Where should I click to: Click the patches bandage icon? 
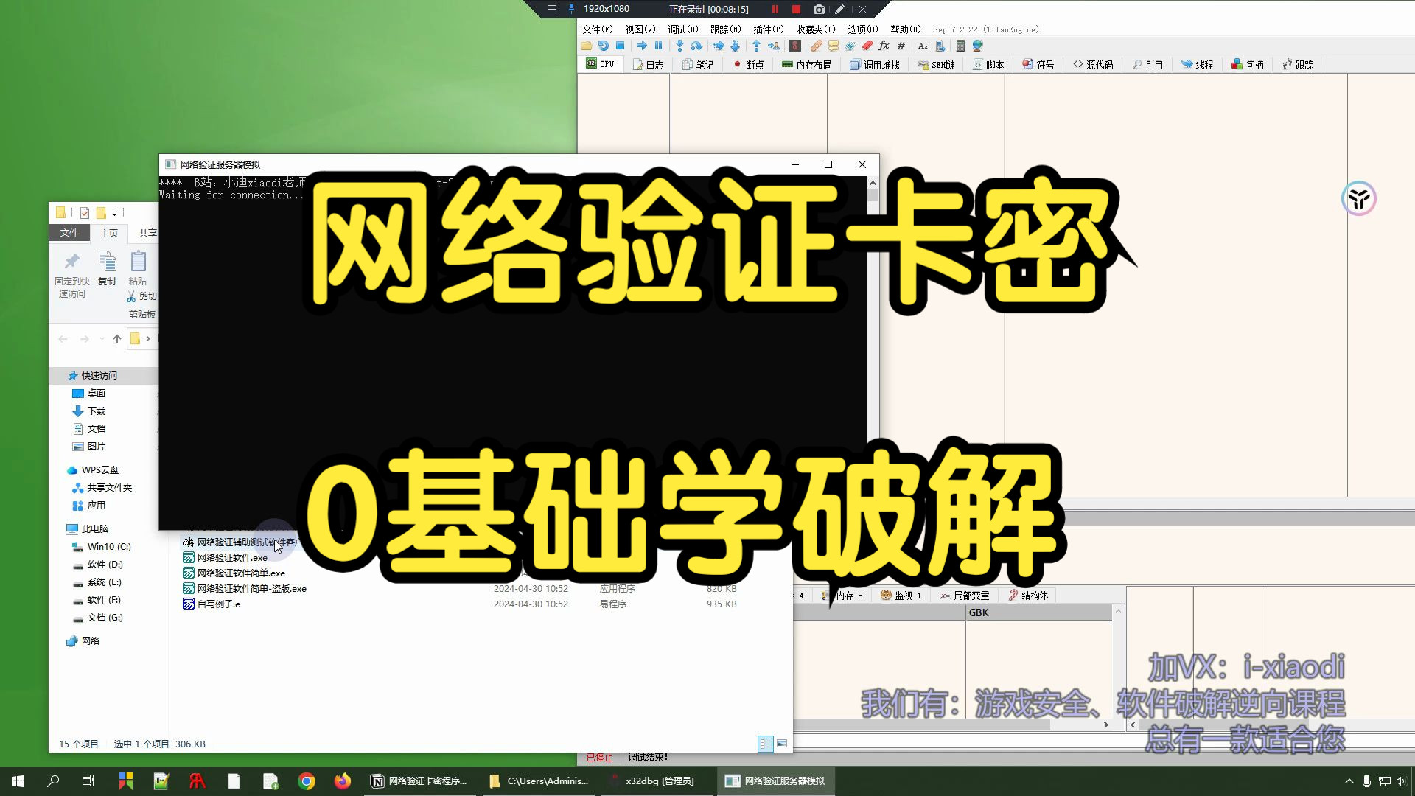(x=816, y=46)
